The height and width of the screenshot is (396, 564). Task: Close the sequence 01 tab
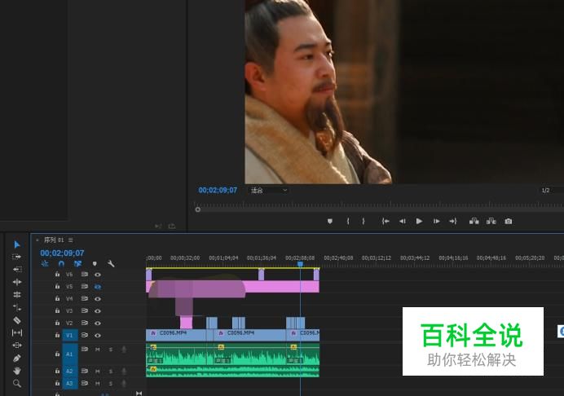(37, 240)
